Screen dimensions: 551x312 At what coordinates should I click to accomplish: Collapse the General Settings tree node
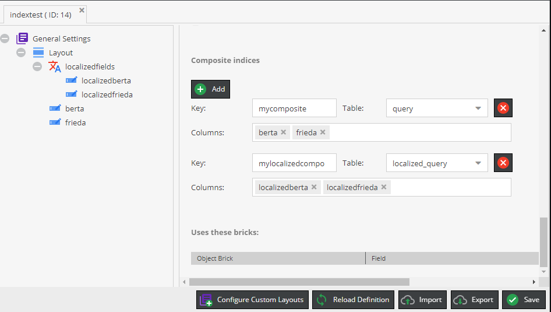(x=5, y=38)
